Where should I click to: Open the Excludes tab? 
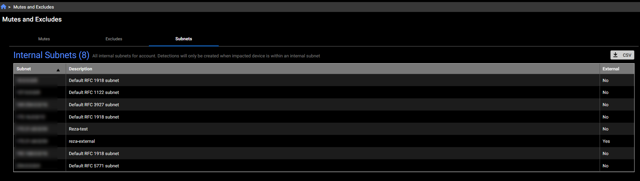click(x=114, y=39)
